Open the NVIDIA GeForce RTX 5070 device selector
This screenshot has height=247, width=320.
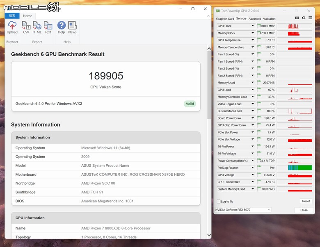(x=243, y=210)
